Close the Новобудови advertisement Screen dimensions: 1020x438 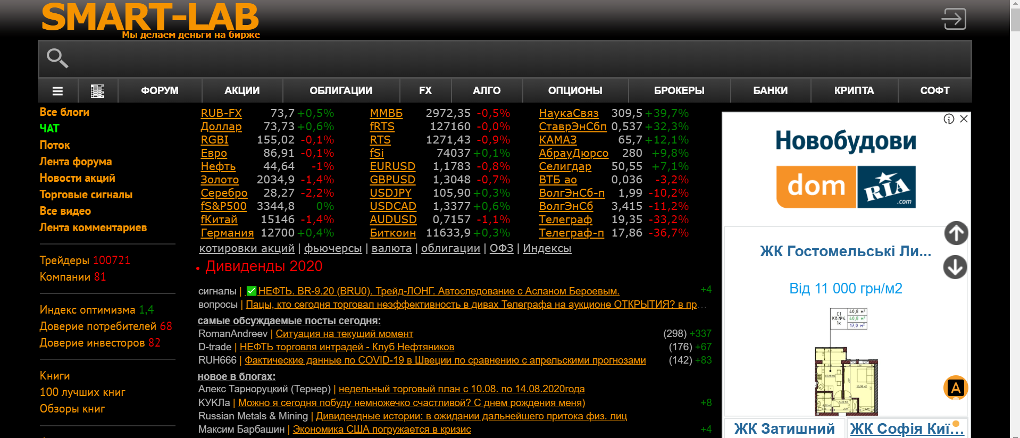coord(964,119)
